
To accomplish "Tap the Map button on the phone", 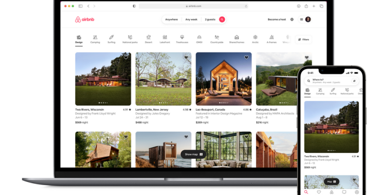I will (332, 181).
